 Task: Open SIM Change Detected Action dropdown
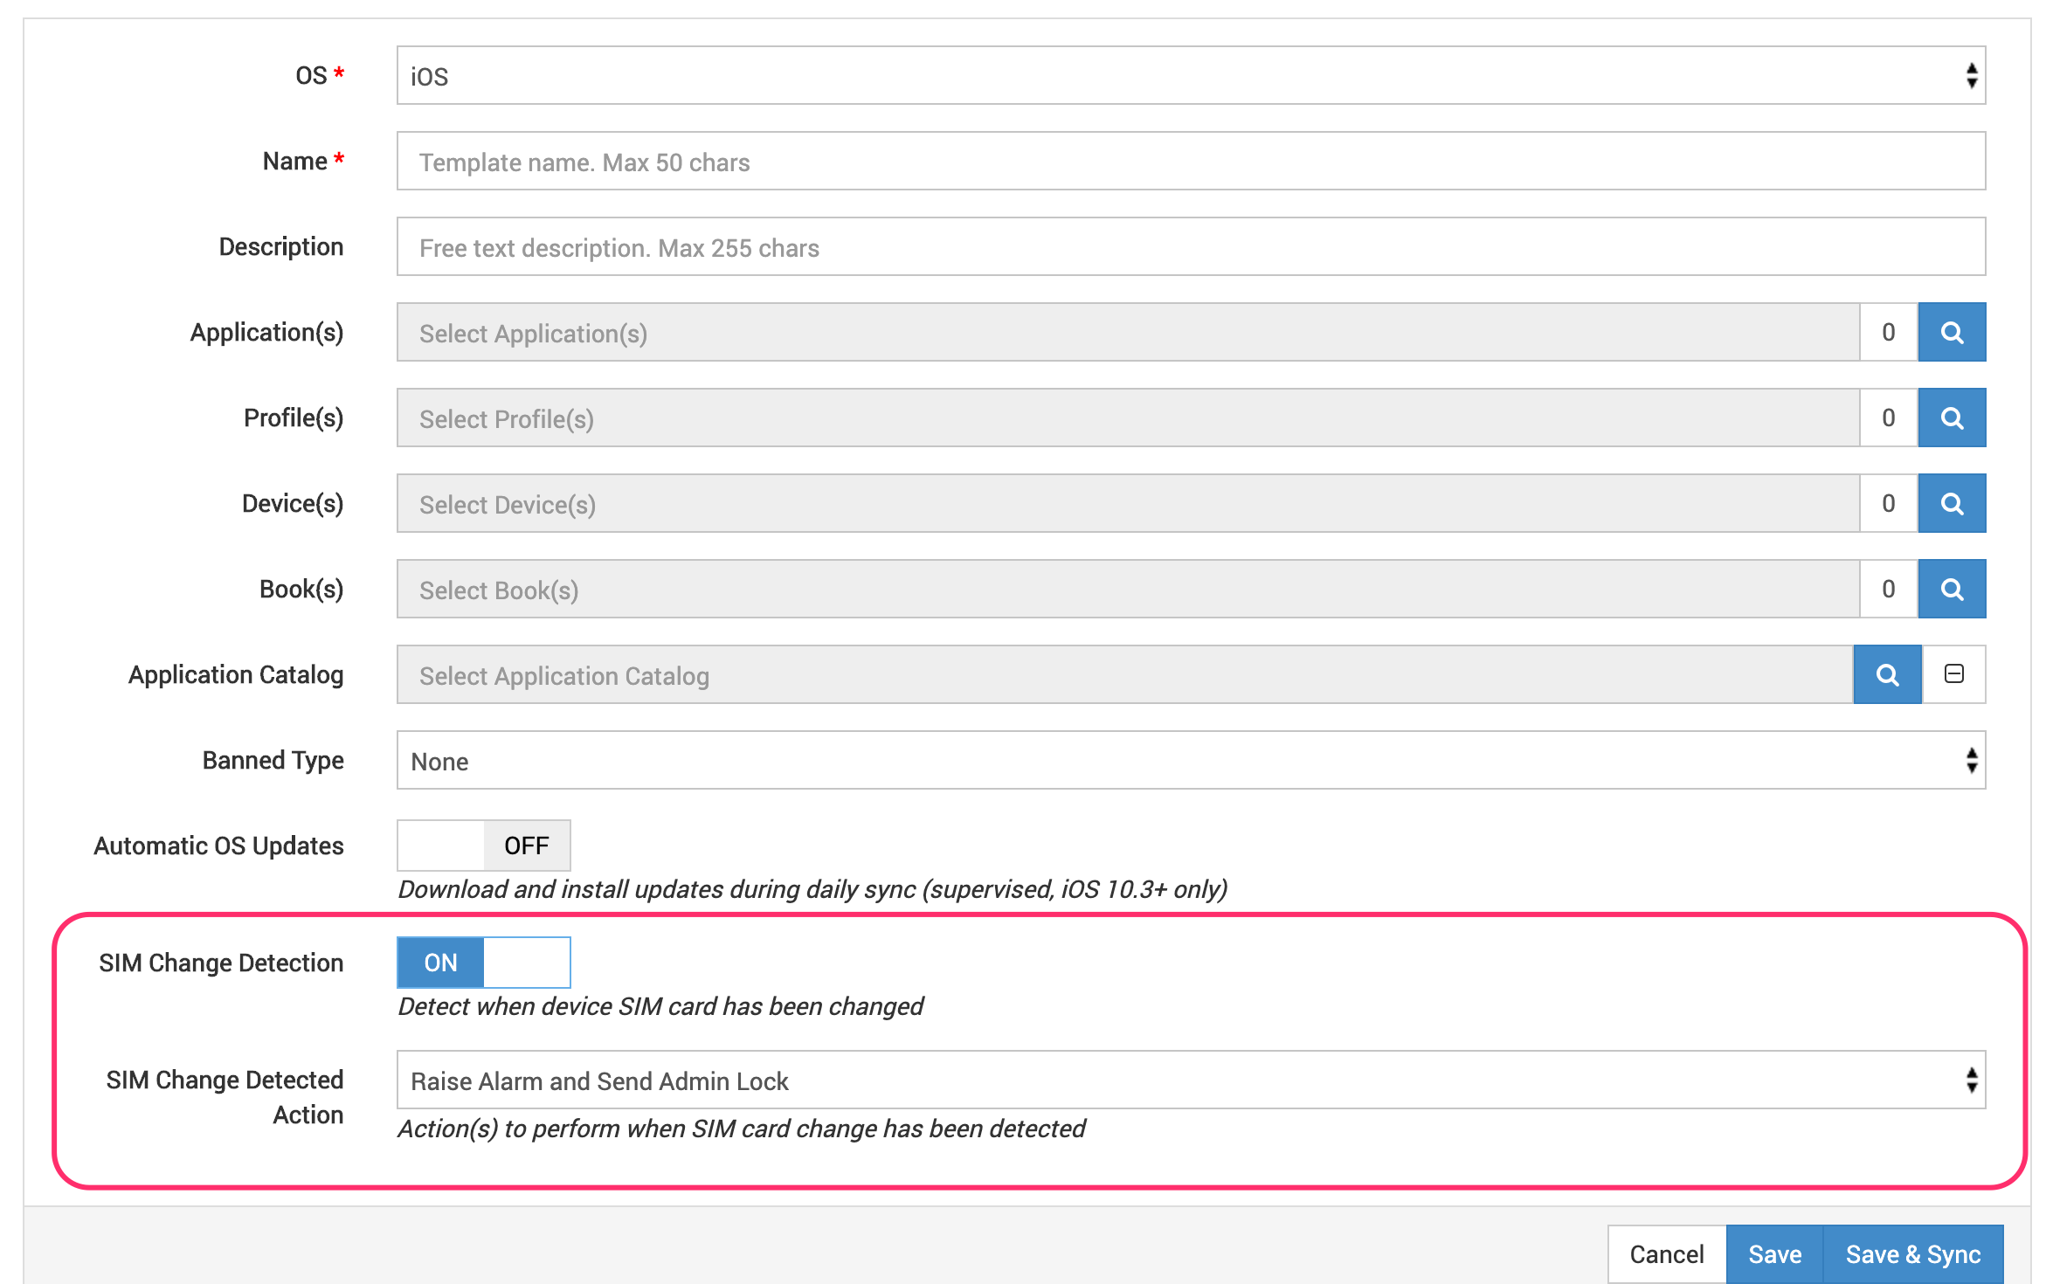(1190, 1080)
